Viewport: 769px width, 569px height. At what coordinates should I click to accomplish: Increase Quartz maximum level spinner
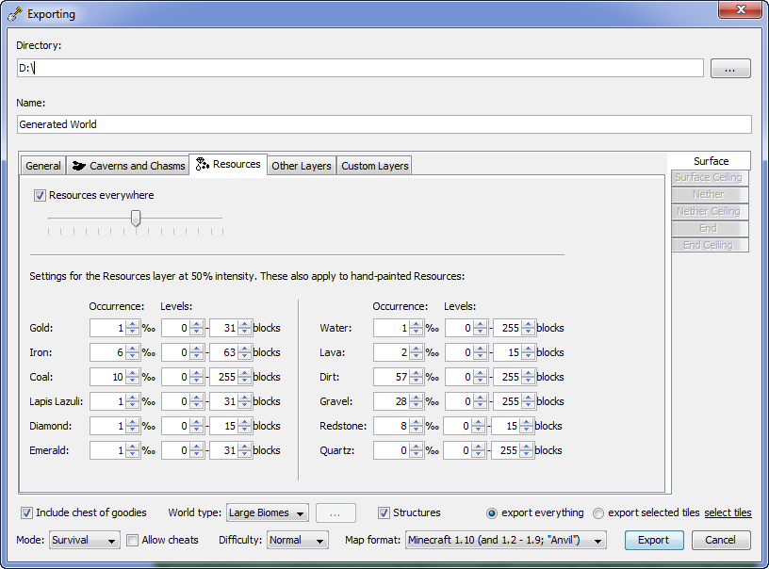pyautogui.click(x=529, y=447)
